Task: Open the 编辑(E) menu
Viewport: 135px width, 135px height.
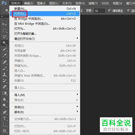Action: coord(29,3)
